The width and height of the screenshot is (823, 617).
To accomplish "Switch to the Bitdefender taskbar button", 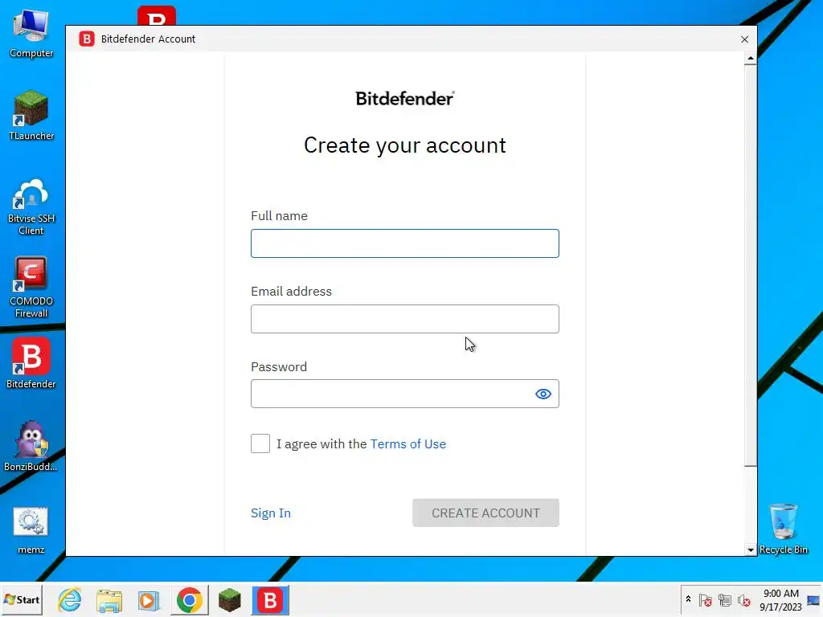I will coord(270,599).
